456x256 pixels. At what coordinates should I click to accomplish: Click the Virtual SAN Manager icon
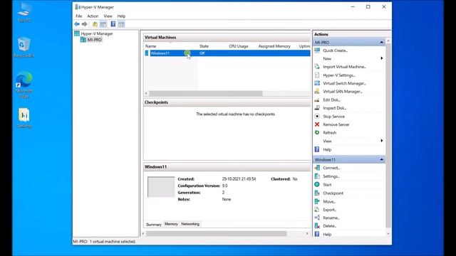317,92
